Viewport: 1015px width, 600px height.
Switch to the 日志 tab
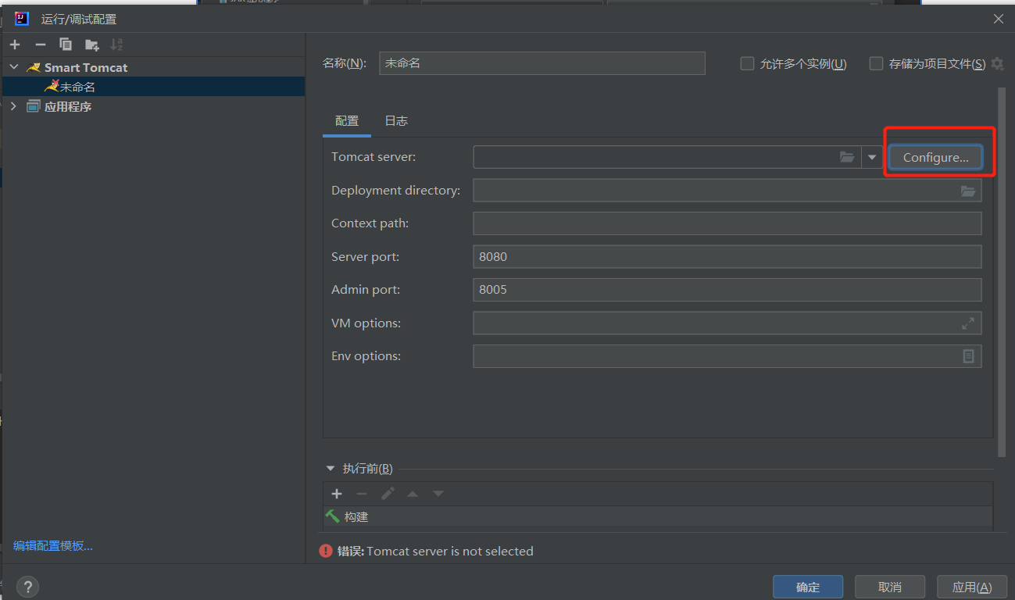pos(396,121)
